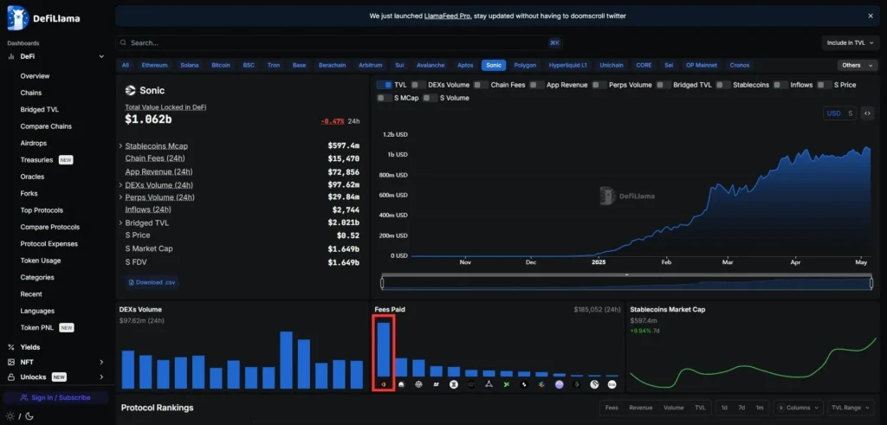Toggle the TVL chart series
Screen dimensions: 887x425
coord(385,85)
